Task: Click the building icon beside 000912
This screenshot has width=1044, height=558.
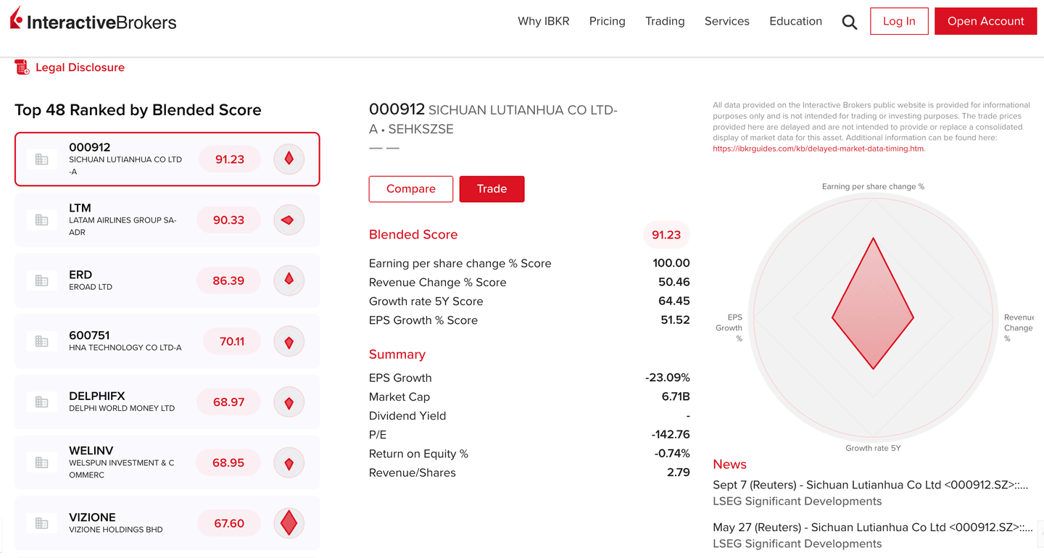Action: (x=41, y=158)
